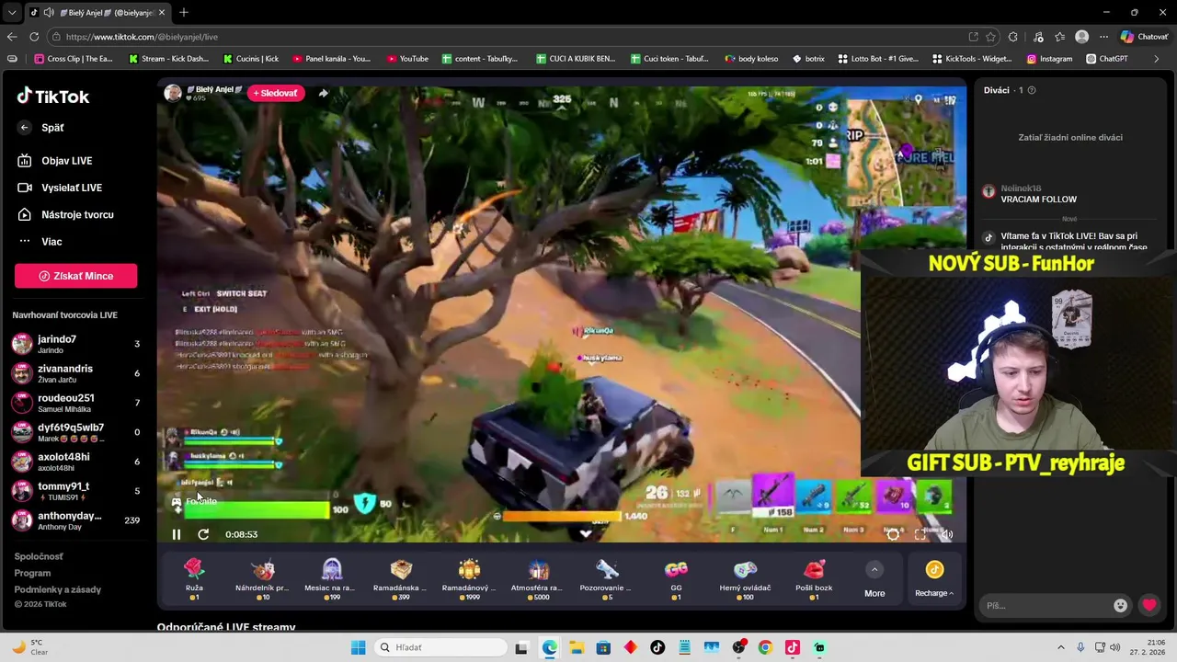This screenshot has height=662, width=1177.
Task: Open the Chatovať Copilot button
Action: 1144,37
